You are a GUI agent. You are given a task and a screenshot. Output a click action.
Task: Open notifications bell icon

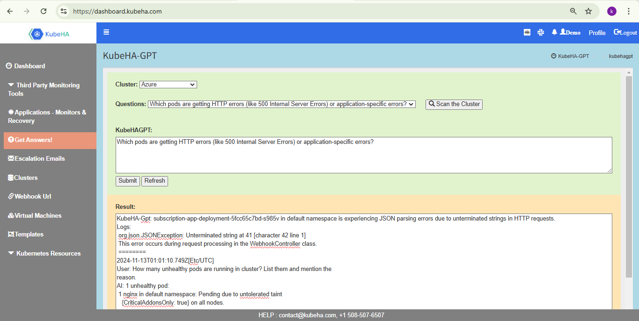[554, 32]
